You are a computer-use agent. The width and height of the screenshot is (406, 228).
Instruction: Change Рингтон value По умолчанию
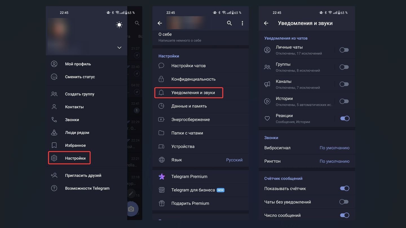(334, 161)
